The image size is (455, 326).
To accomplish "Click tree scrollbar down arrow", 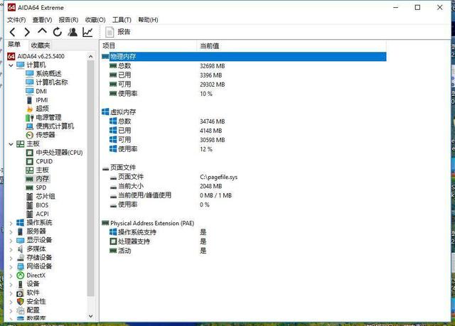I will [91, 316].
